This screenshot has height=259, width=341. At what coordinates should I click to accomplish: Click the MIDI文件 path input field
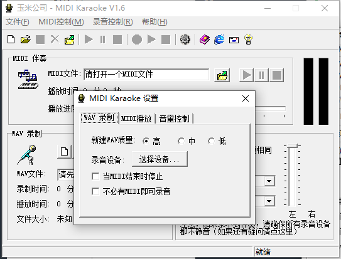coord(146,75)
